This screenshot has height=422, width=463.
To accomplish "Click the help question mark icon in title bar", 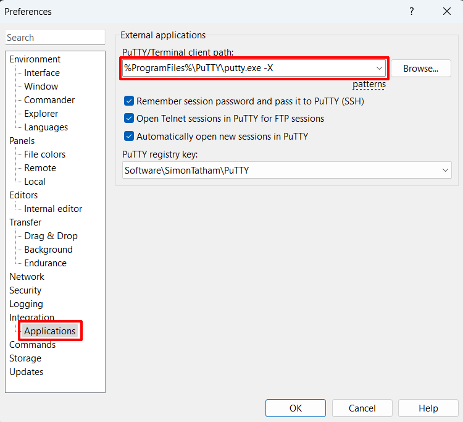I will 412,11.
